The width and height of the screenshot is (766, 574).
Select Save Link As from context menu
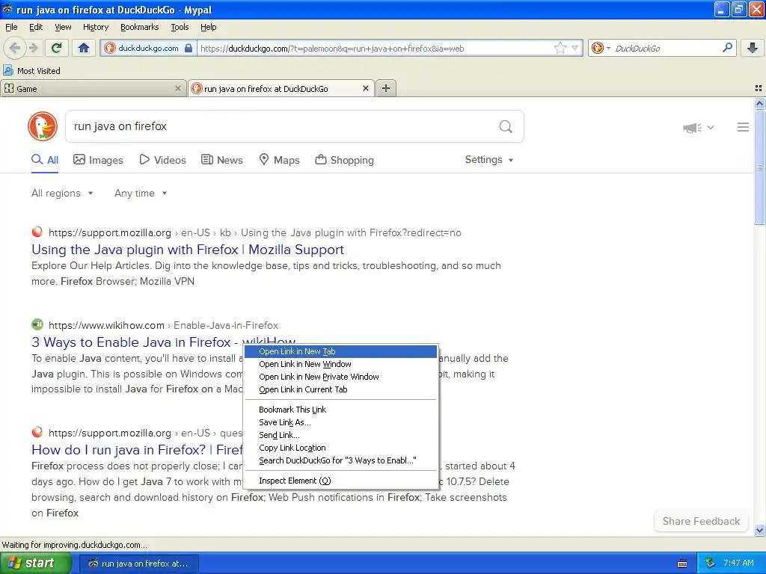coord(340,422)
